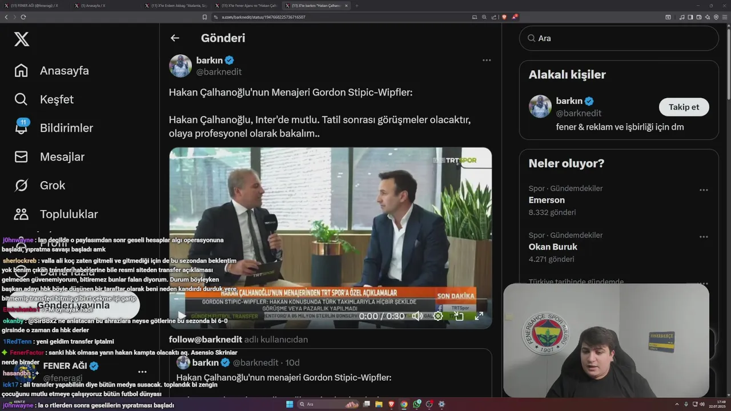The image size is (731, 411).
Task: Open Settings gear on taskbar
Action: point(441,404)
